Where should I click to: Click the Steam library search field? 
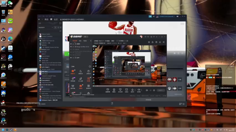point(49,31)
